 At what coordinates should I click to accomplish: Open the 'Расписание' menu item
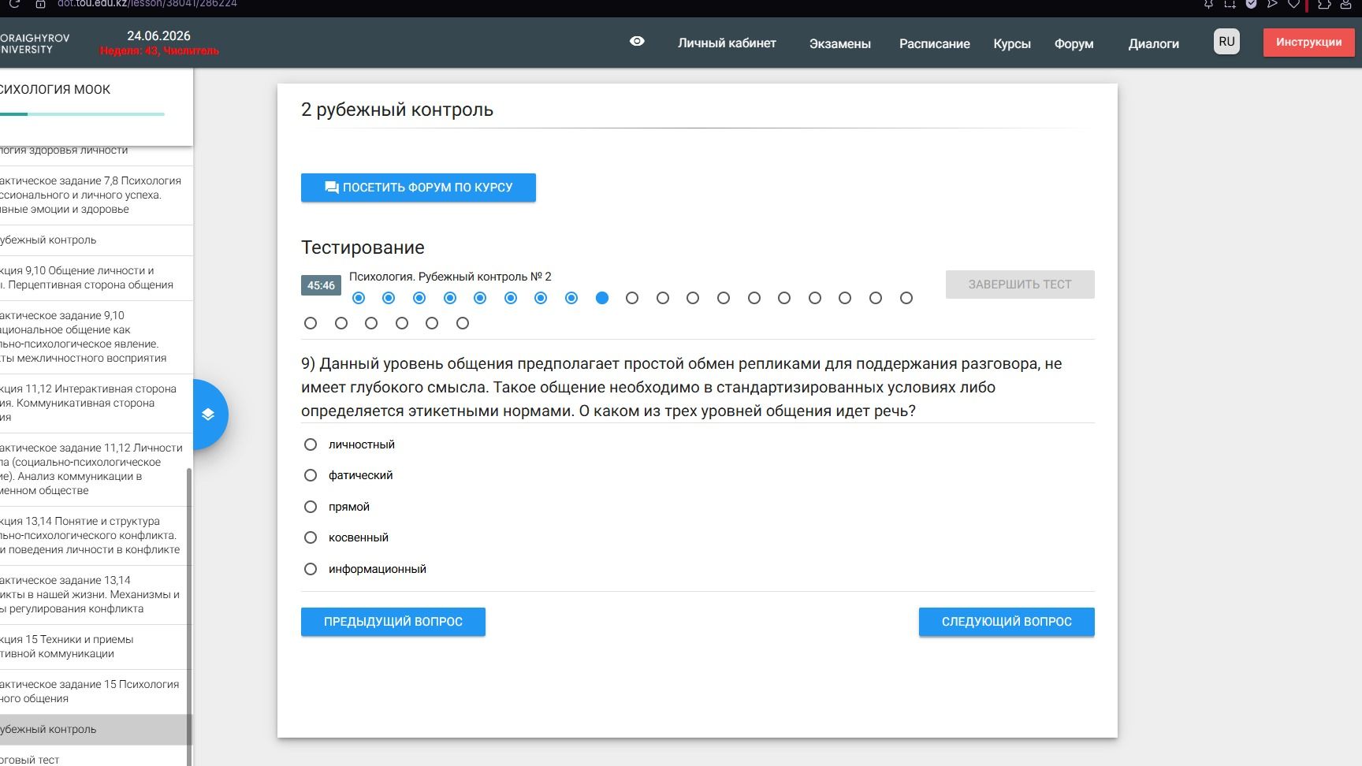coord(934,44)
